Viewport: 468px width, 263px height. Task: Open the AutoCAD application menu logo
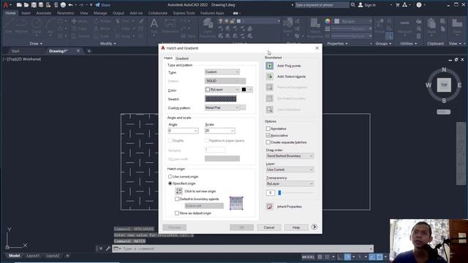pyautogui.click(x=5, y=5)
